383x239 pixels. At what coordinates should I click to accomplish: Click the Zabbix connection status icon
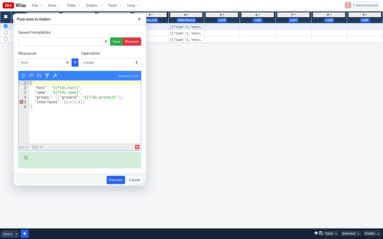348,5
